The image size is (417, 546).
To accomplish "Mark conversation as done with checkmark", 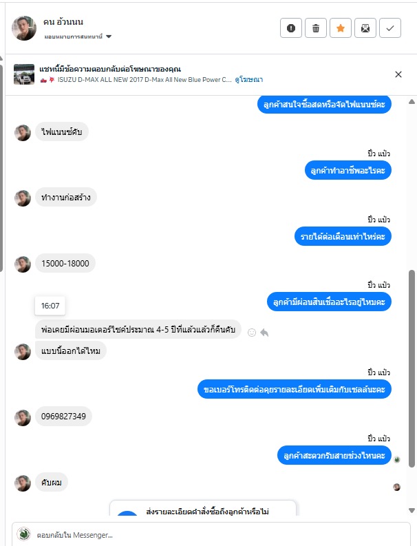I will (390, 28).
